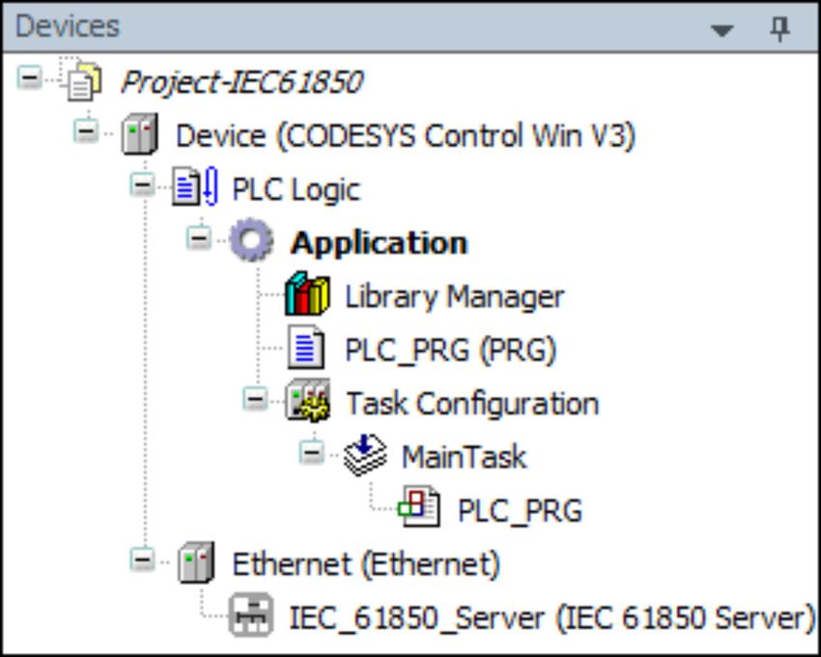Select PLC_PRG call under MainTask
The width and height of the screenshot is (821, 657).
pos(520,510)
